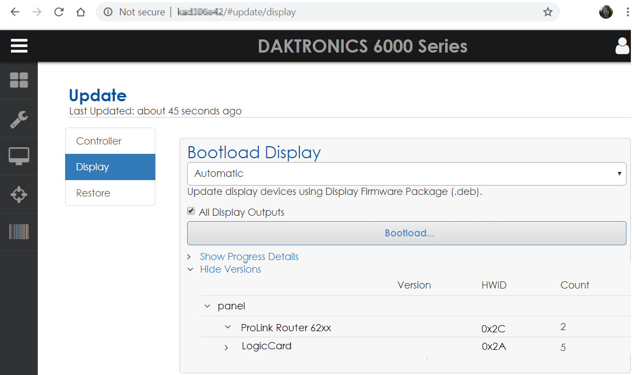Uncheck the All Display Outputs checkbox

click(191, 211)
